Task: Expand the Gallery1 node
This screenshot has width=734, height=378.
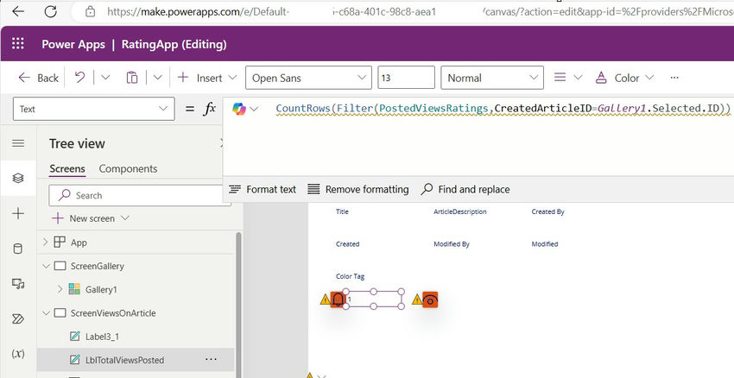Action: tap(60, 290)
